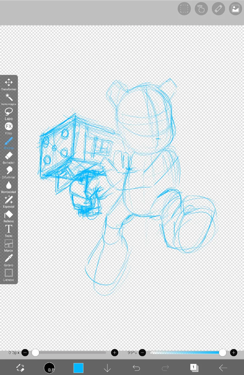Screen dimensions: 244x375
Task: Select the Difuminar smudge tool
Action: click(x=9, y=172)
